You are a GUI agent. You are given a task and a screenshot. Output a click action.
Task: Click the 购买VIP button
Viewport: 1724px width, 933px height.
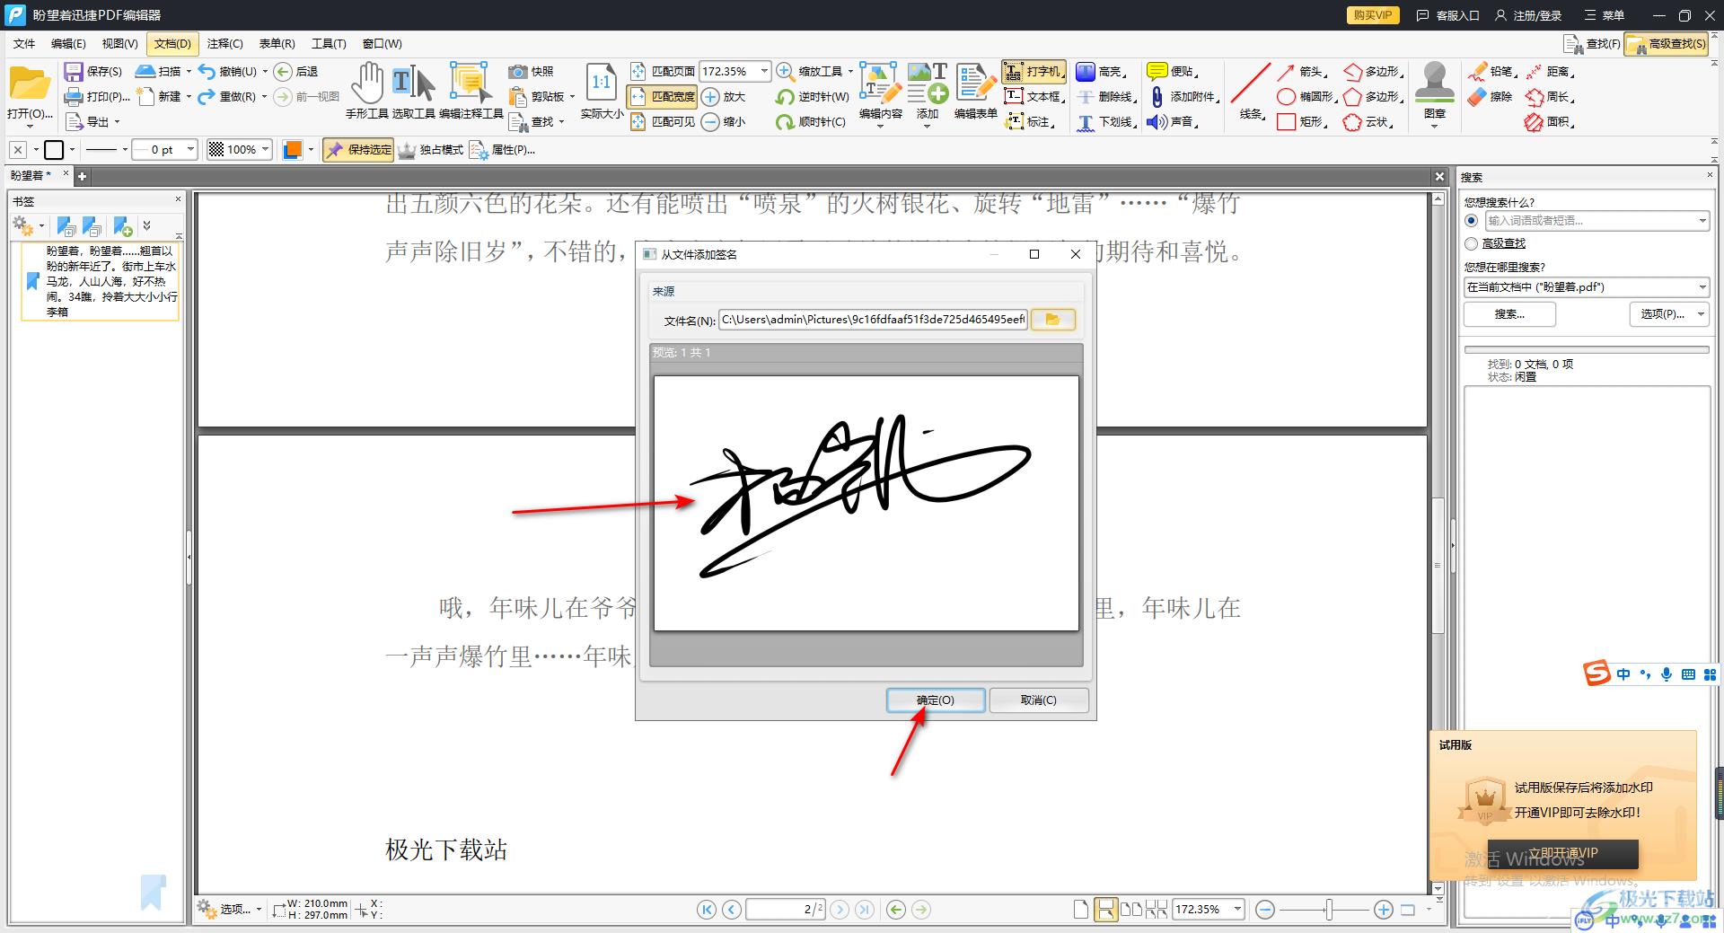(1372, 15)
